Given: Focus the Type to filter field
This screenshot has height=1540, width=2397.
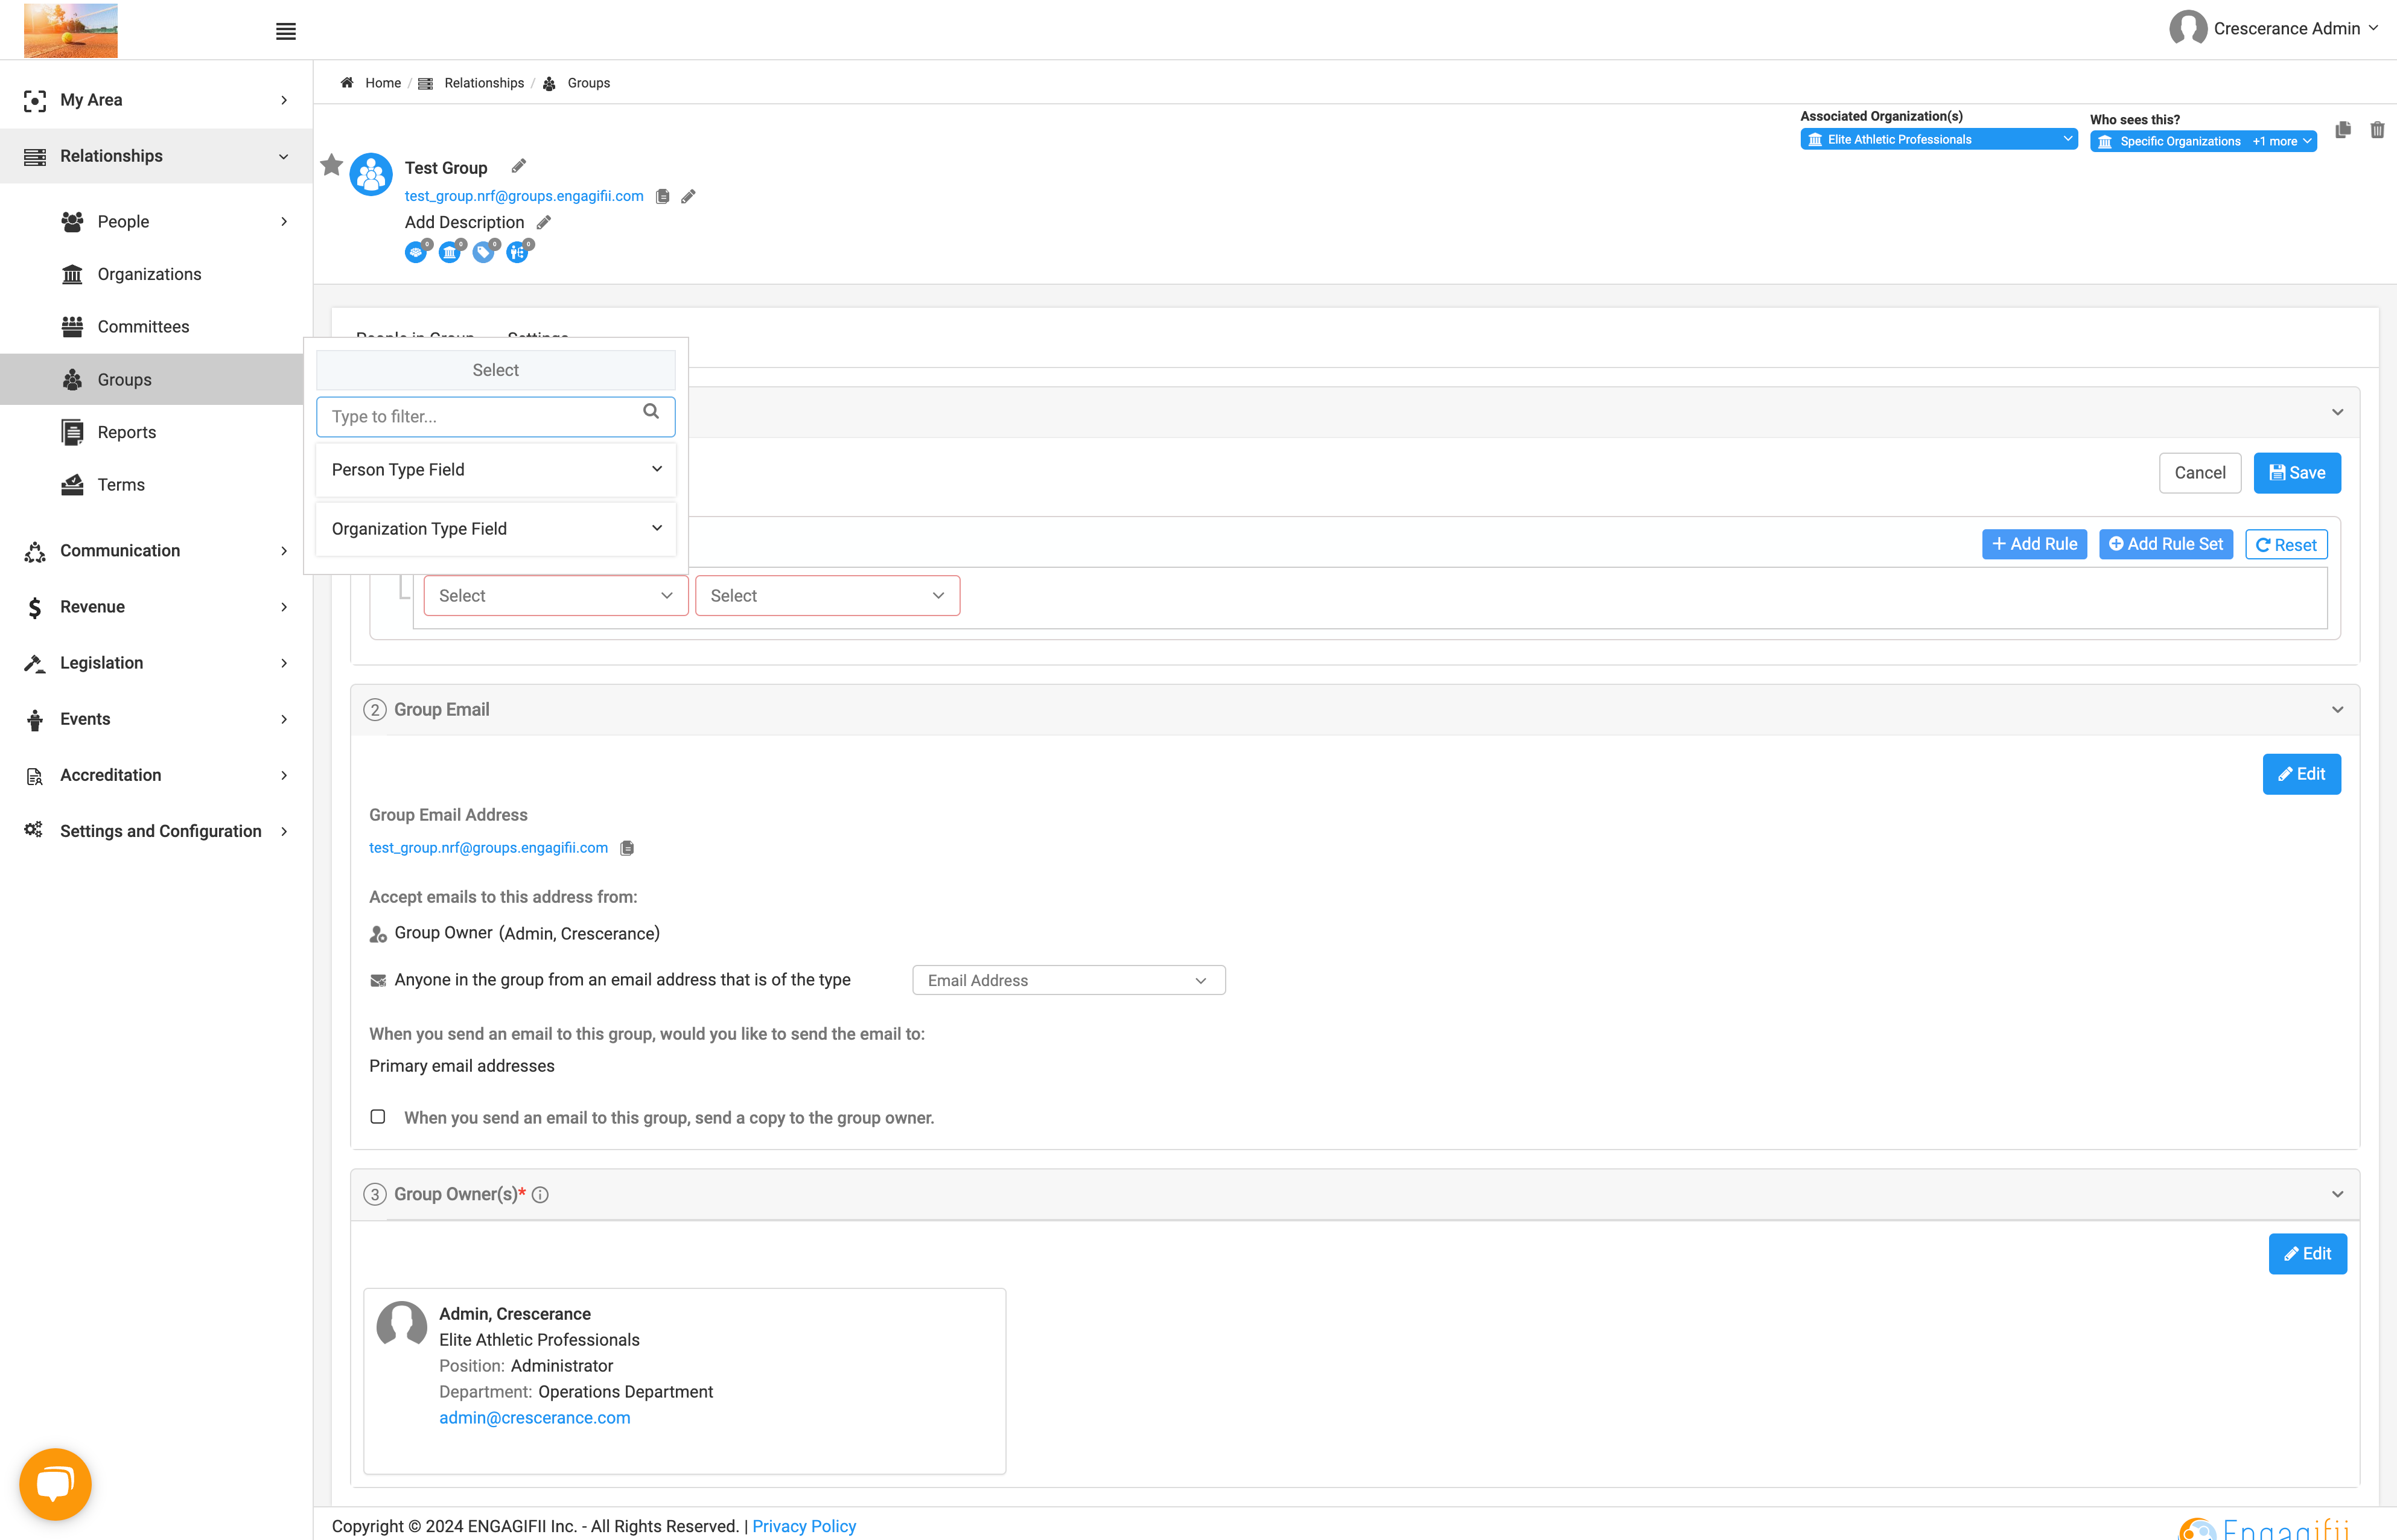Looking at the screenshot, I should [496, 417].
